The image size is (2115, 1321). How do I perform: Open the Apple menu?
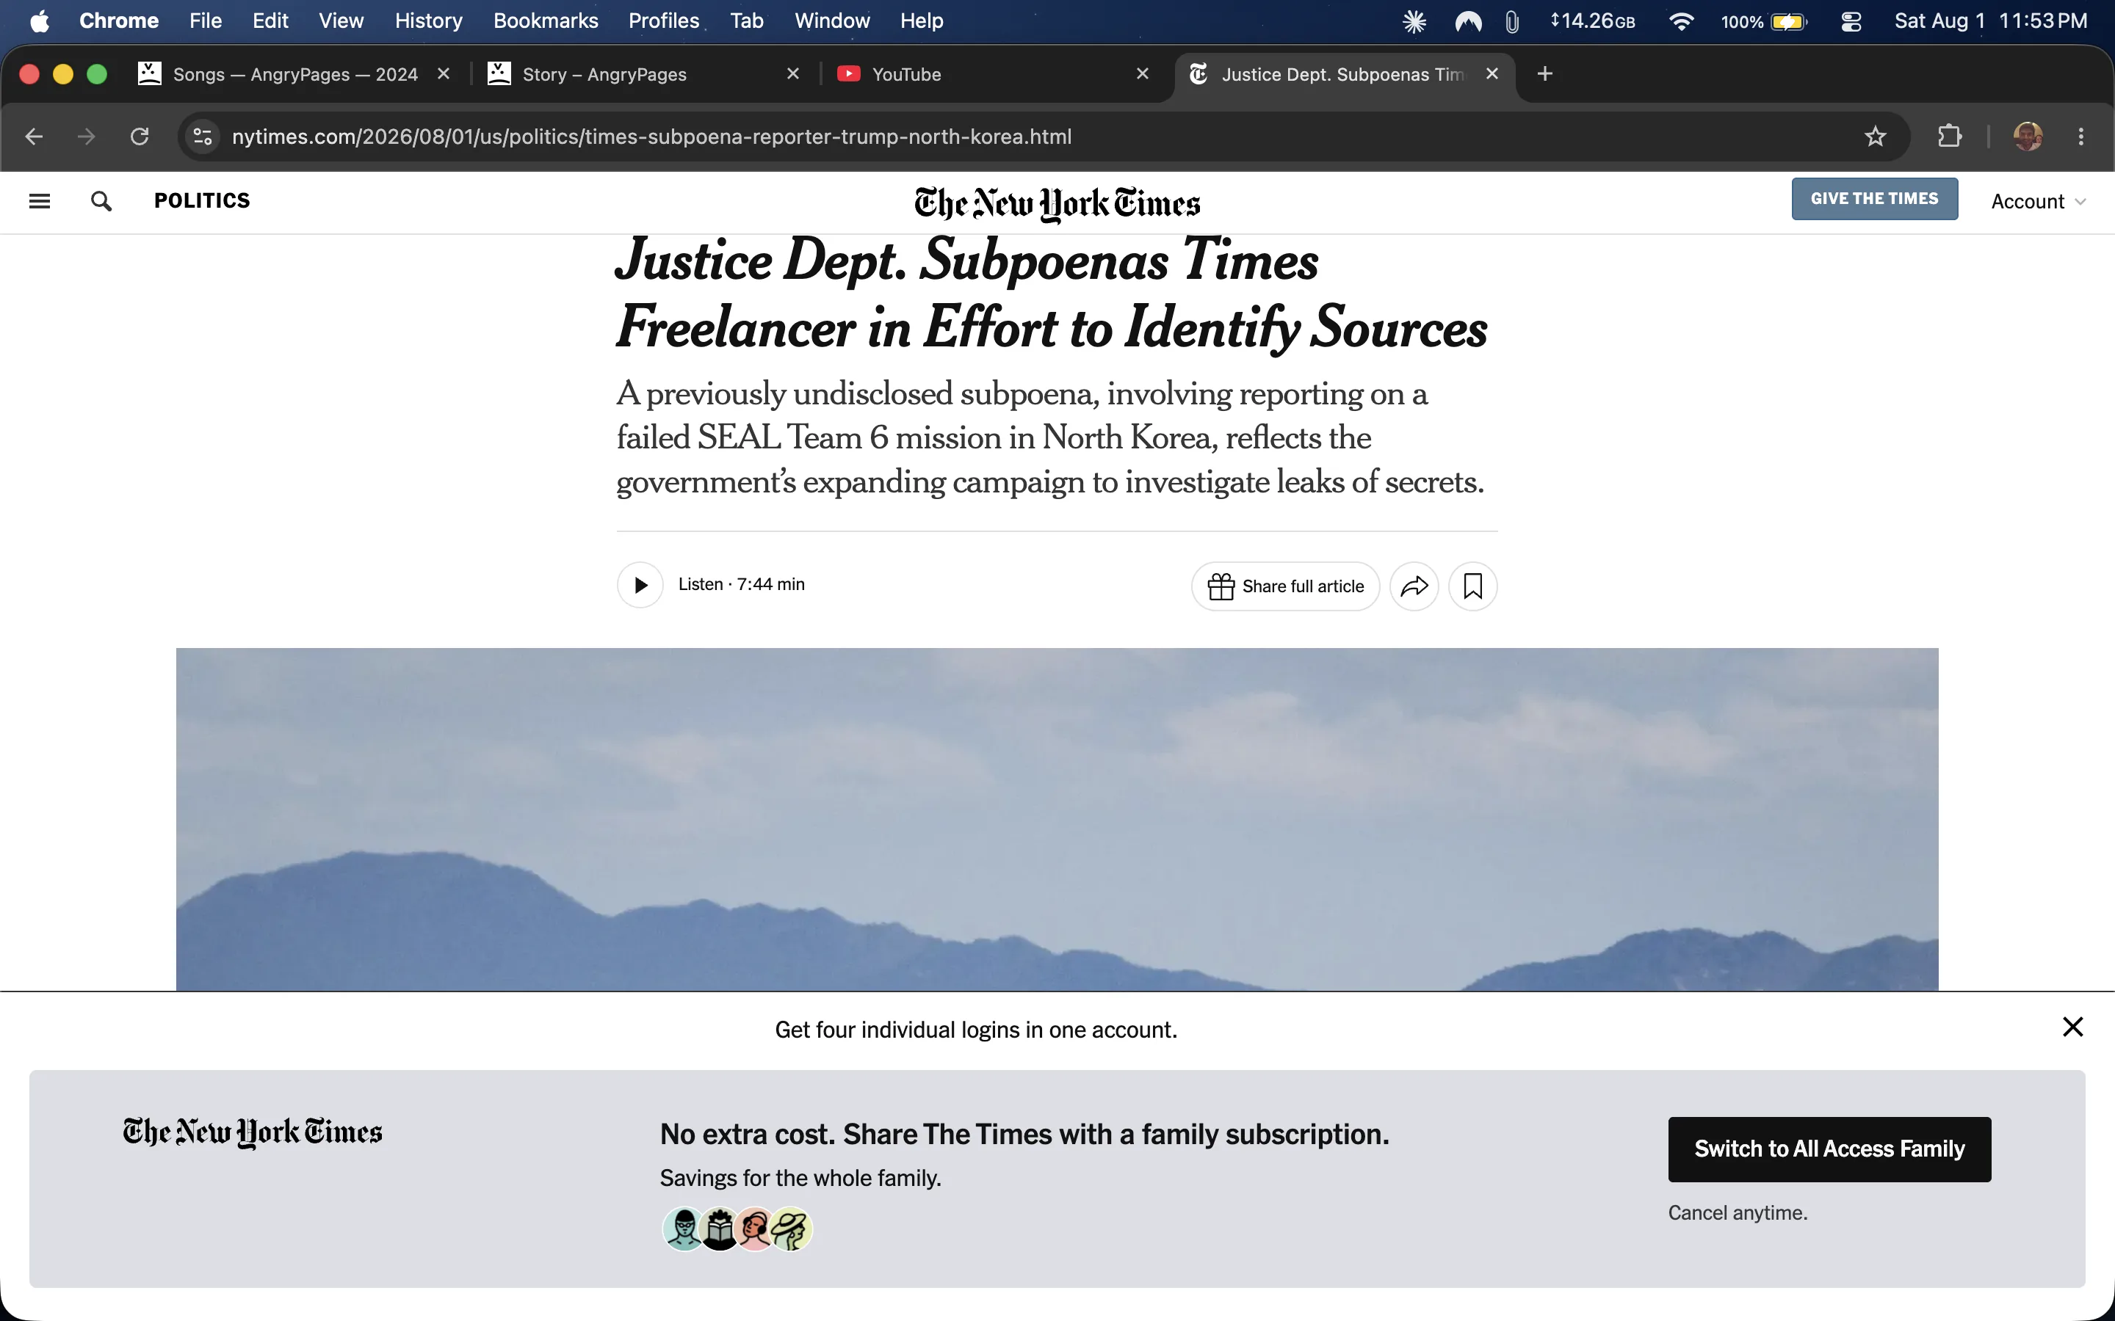pos(40,21)
